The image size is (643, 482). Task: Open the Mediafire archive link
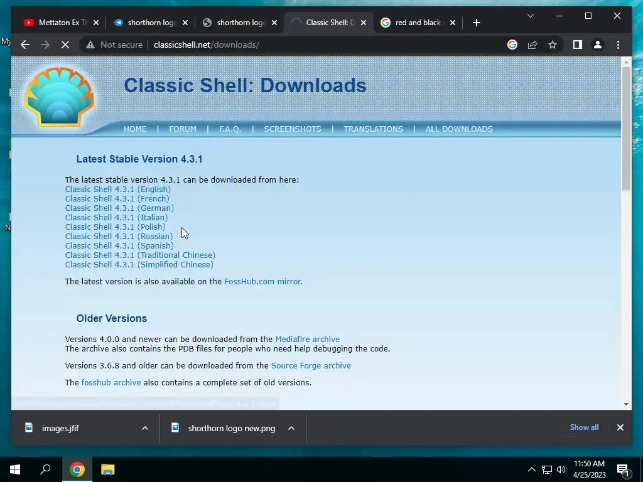(308, 339)
